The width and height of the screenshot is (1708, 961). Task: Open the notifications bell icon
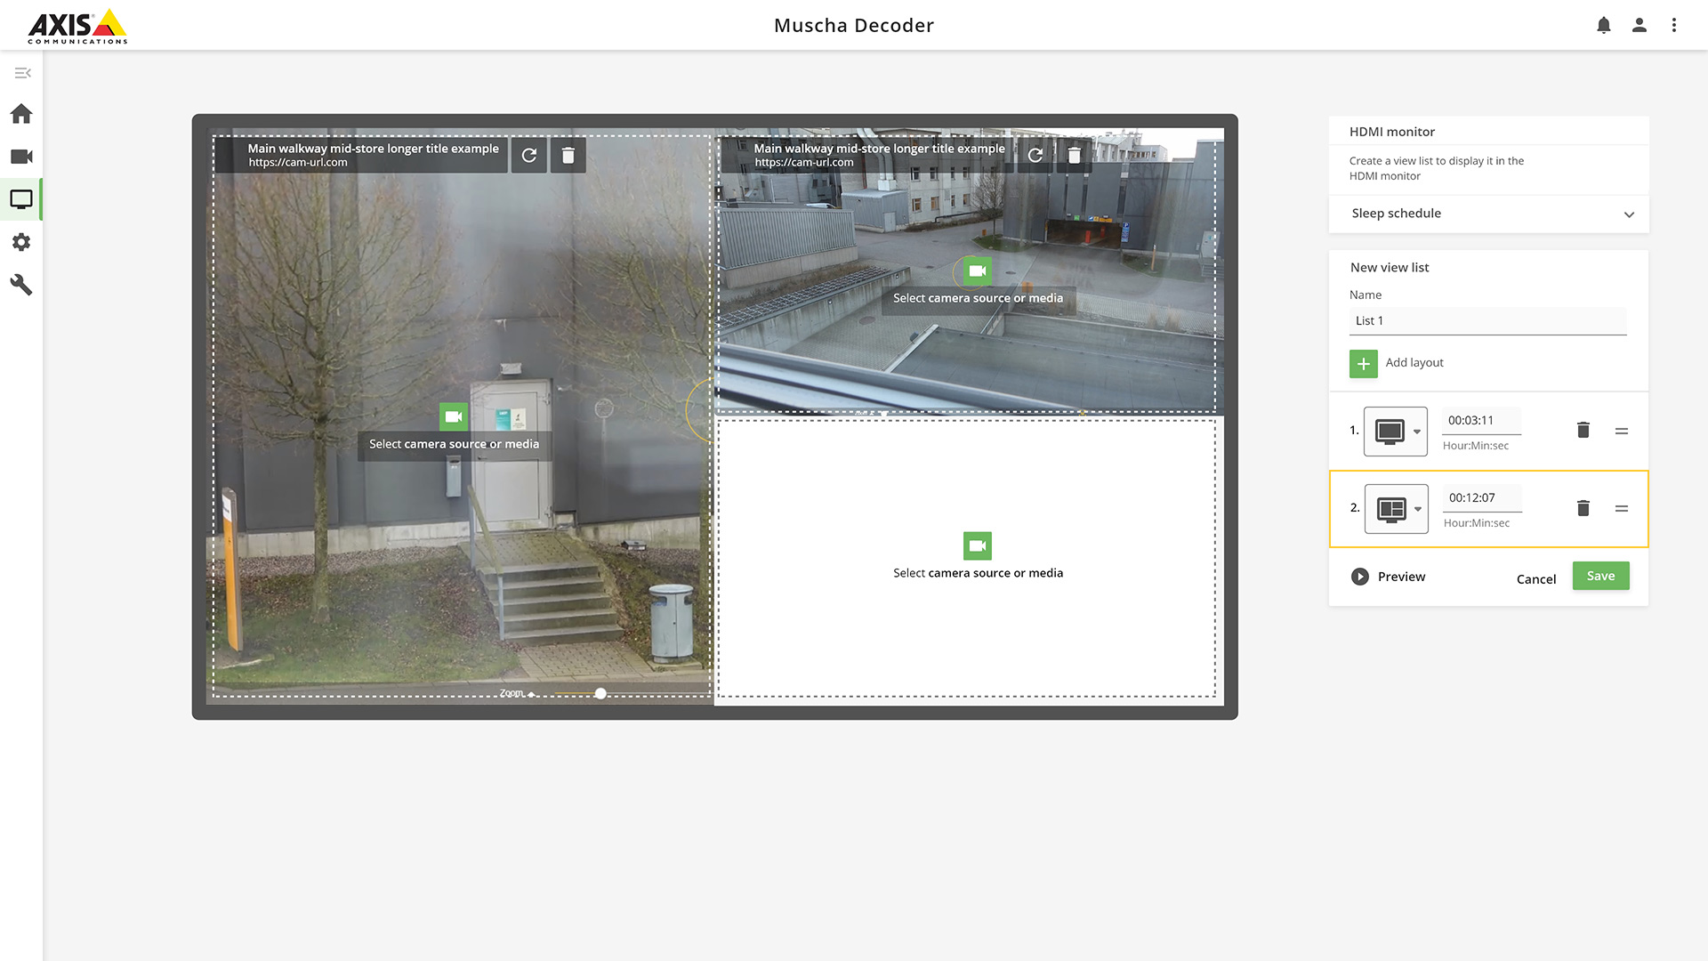click(x=1603, y=25)
